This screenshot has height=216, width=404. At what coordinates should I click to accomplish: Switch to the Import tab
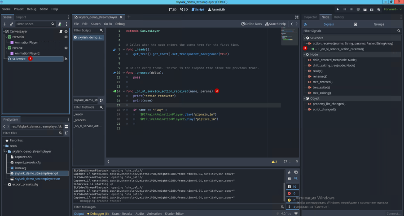click(21, 17)
